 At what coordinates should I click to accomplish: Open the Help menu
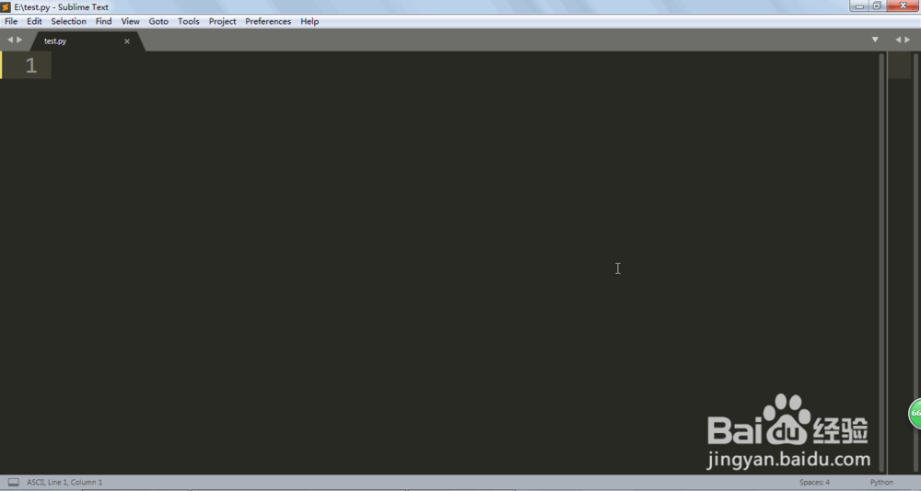pyautogui.click(x=309, y=21)
